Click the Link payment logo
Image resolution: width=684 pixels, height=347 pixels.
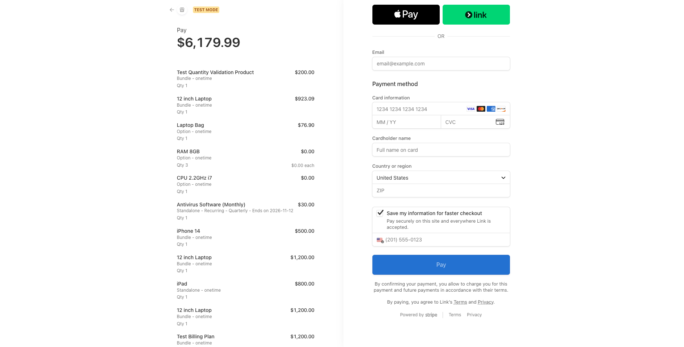[x=476, y=14]
